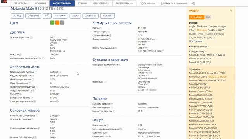Image resolution: width=248 pixels, height=139 pixels.
Task: Click the 'fast charge' tag button
Action: (x=60, y=15)
